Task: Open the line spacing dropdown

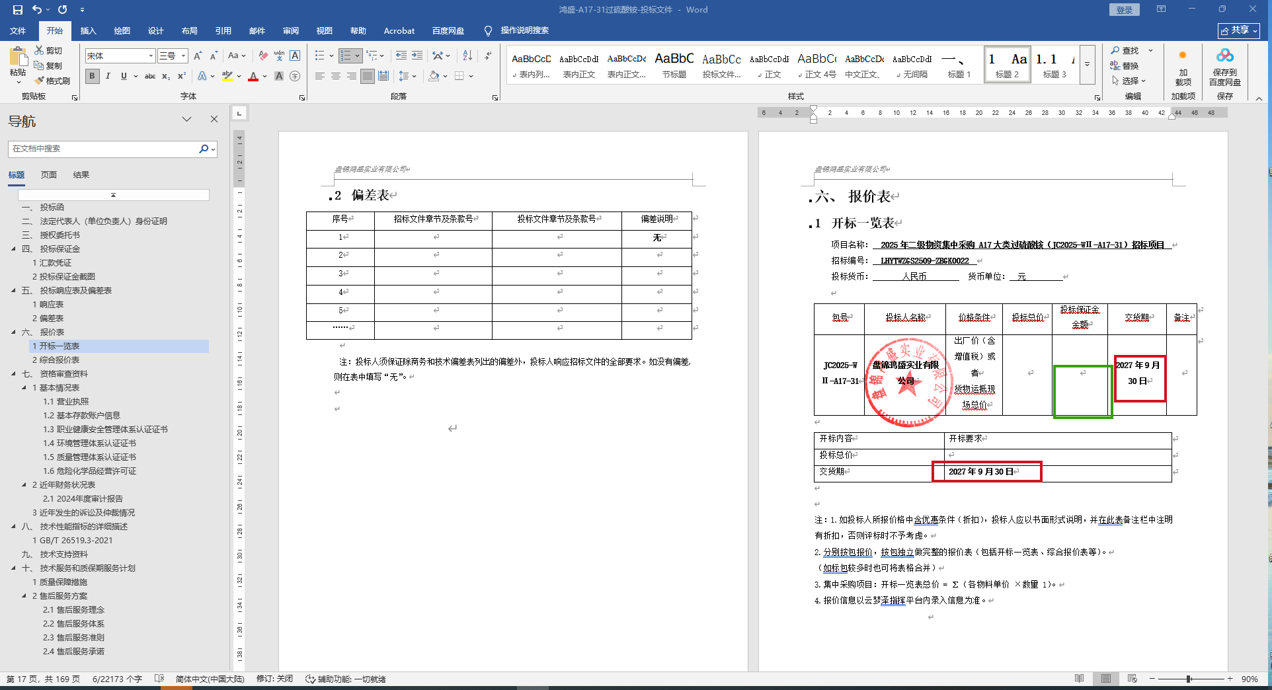Action: coord(407,76)
